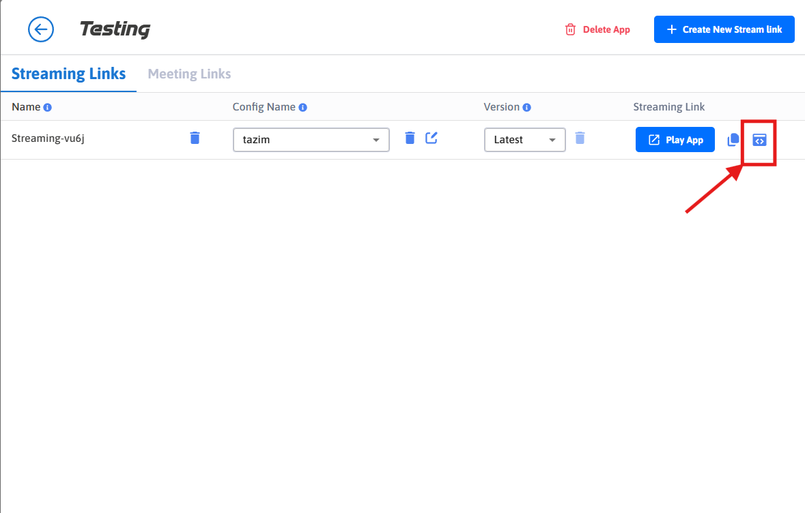
Task: Show info tooltip next to Version
Action: 526,107
